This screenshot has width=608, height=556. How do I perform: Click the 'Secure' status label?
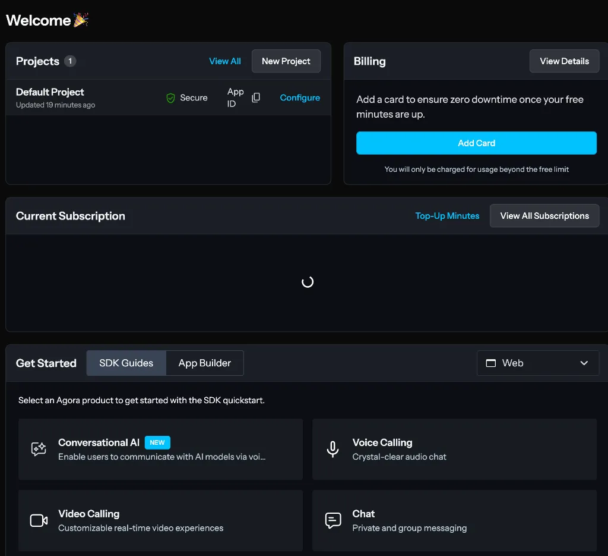click(194, 98)
